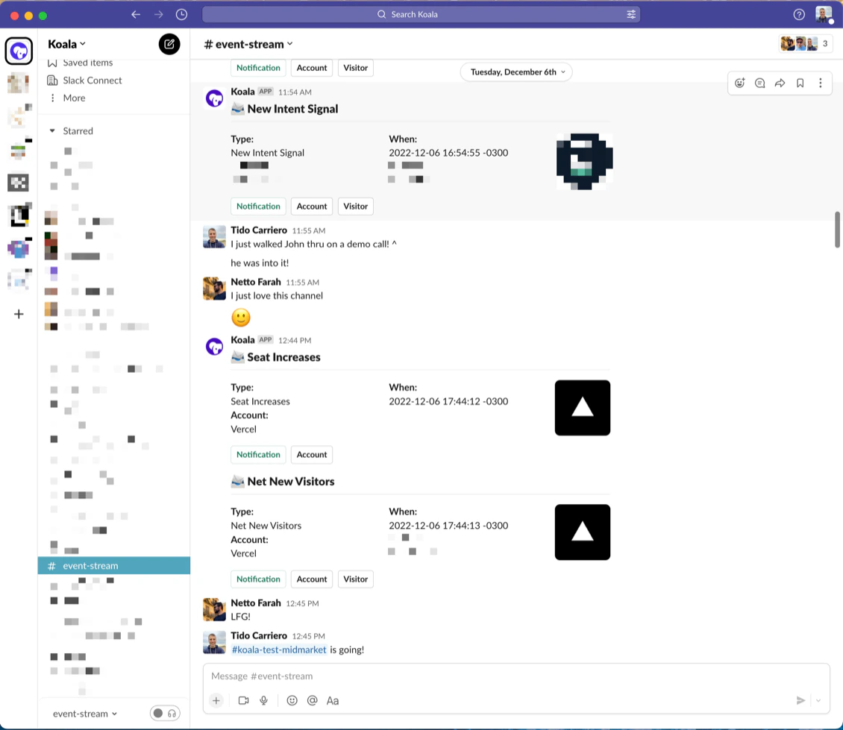Bookmark message from hover toolbar

click(800, 83)
